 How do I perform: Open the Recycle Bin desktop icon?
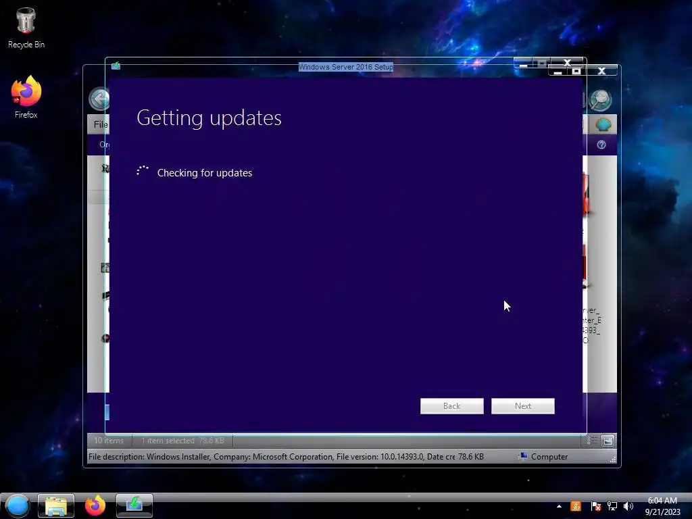(26, 28)
